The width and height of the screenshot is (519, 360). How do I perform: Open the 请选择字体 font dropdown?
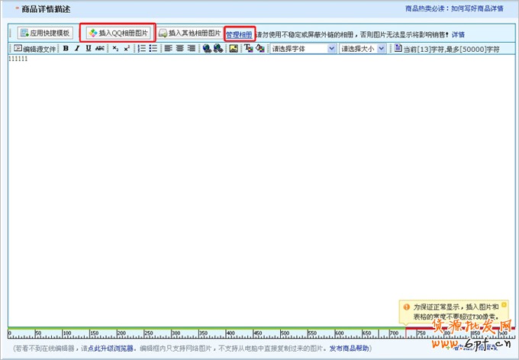coord(303,48)
